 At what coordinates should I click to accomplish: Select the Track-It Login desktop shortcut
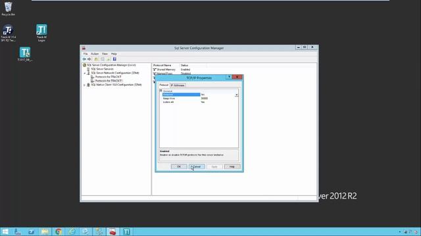pyautogui.click(x=41, y=33)
